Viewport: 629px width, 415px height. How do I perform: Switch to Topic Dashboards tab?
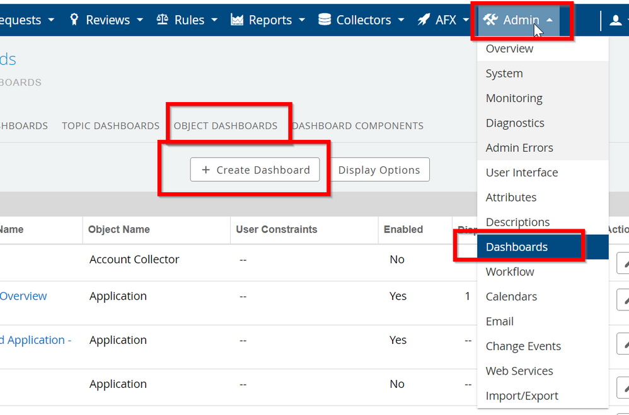click(110, 126)
